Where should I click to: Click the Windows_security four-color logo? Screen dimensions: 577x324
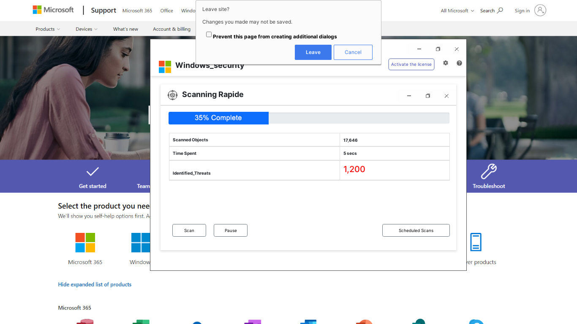[165, 67]
